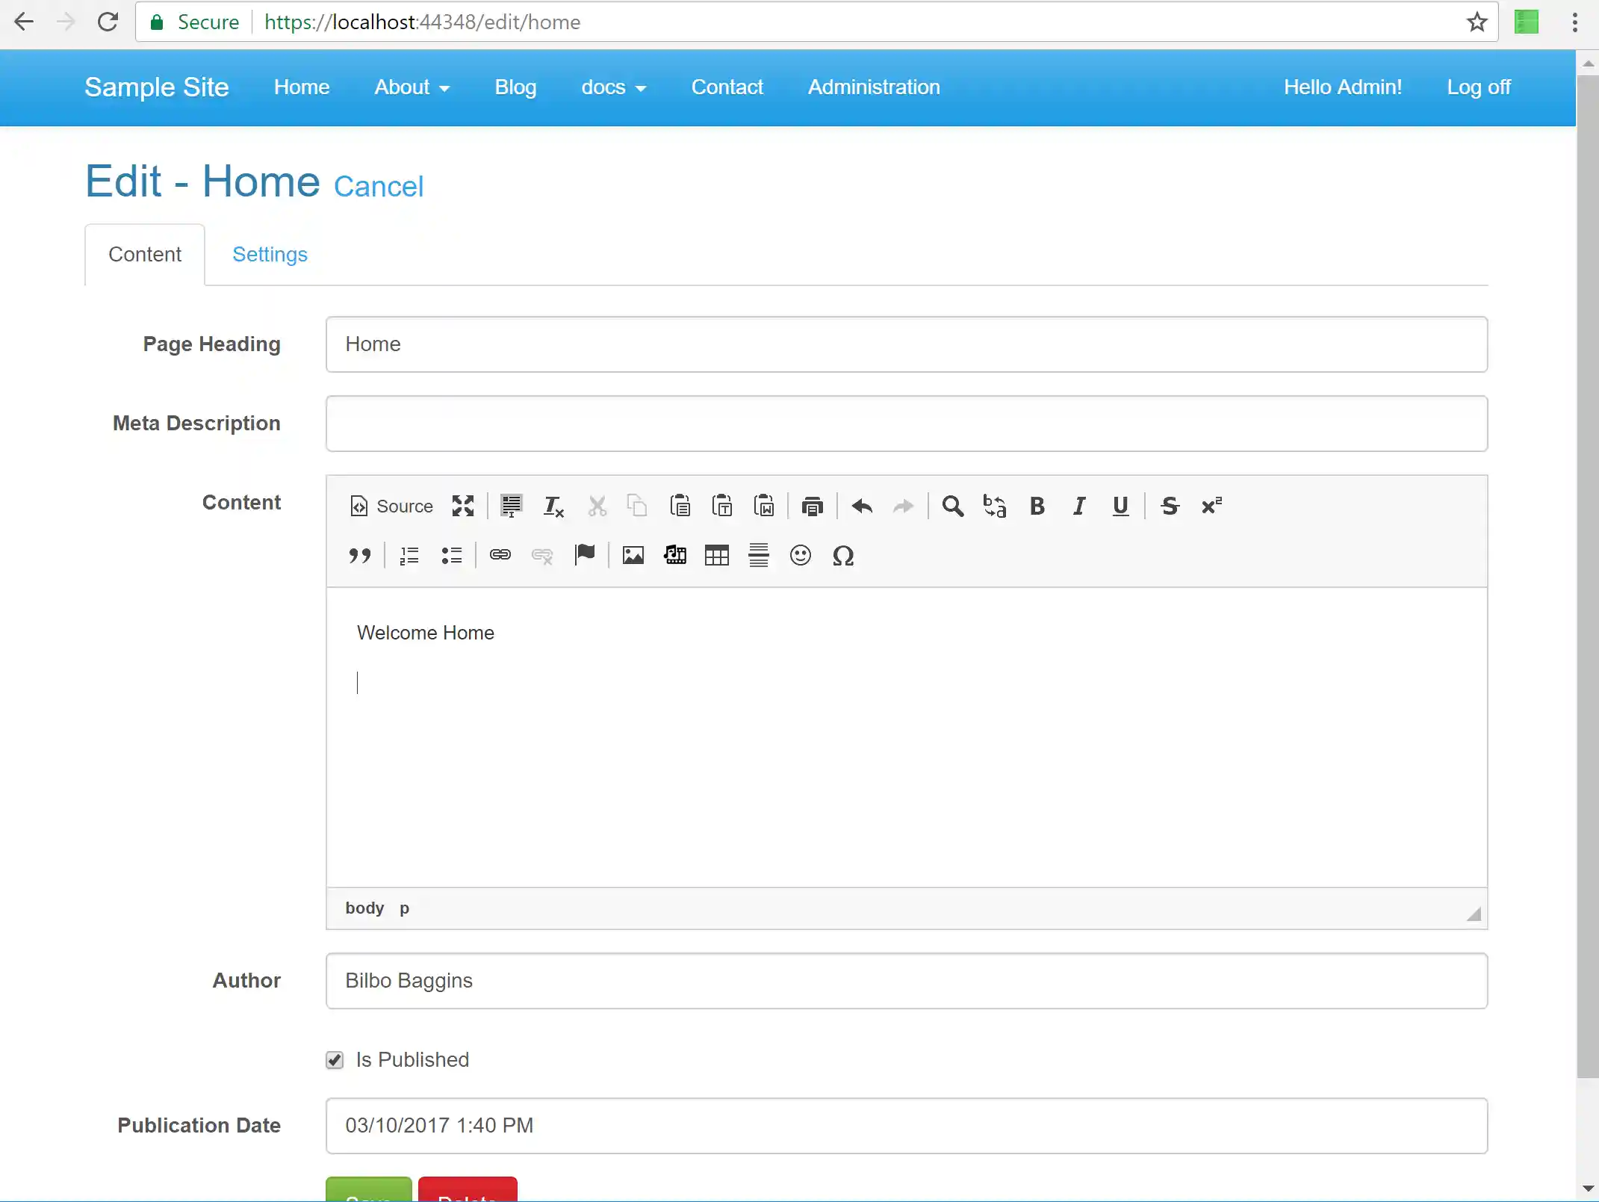Undo the last edit
Screen dimensions: 1599x1202
pyautogui.click(x=861, y=506)
